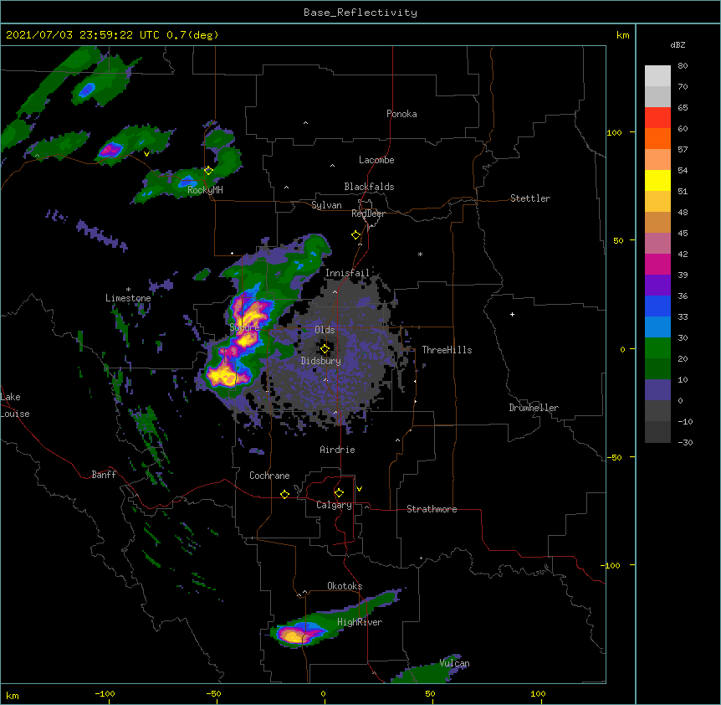Click the Sylvan label
The image size is (721, 705).
tap(326, 205)
